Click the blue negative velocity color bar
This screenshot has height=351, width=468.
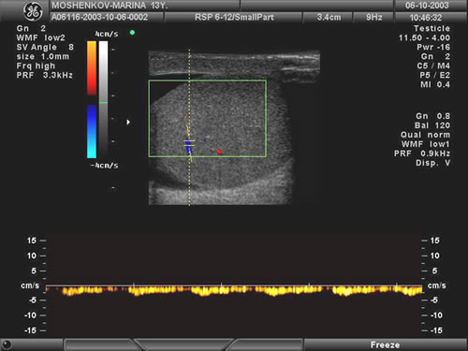92,131
